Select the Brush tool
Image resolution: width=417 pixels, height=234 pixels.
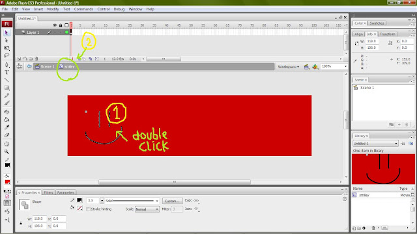[7, 103]
